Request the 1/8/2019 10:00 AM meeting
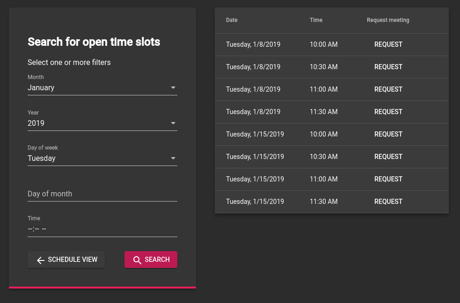Image resolution: width=460 pixels, height=303 pixels. [388, 44]
